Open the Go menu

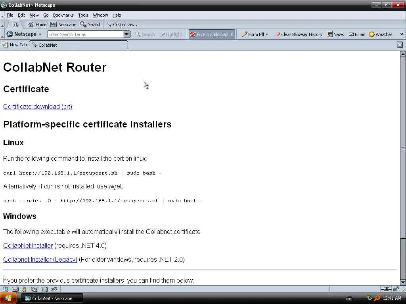coord(46,15)
